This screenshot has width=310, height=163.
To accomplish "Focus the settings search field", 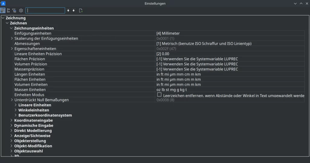I will [45, 11].
